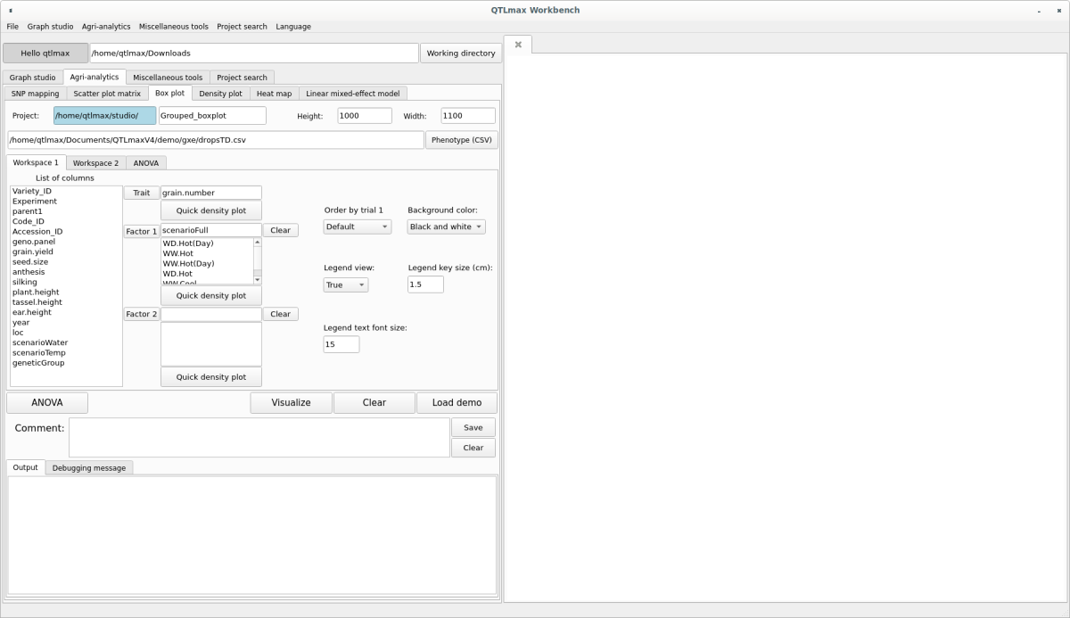Open the Density plot tab
The width and height of the screenshot is (1070, 618).
click(220, 94)
